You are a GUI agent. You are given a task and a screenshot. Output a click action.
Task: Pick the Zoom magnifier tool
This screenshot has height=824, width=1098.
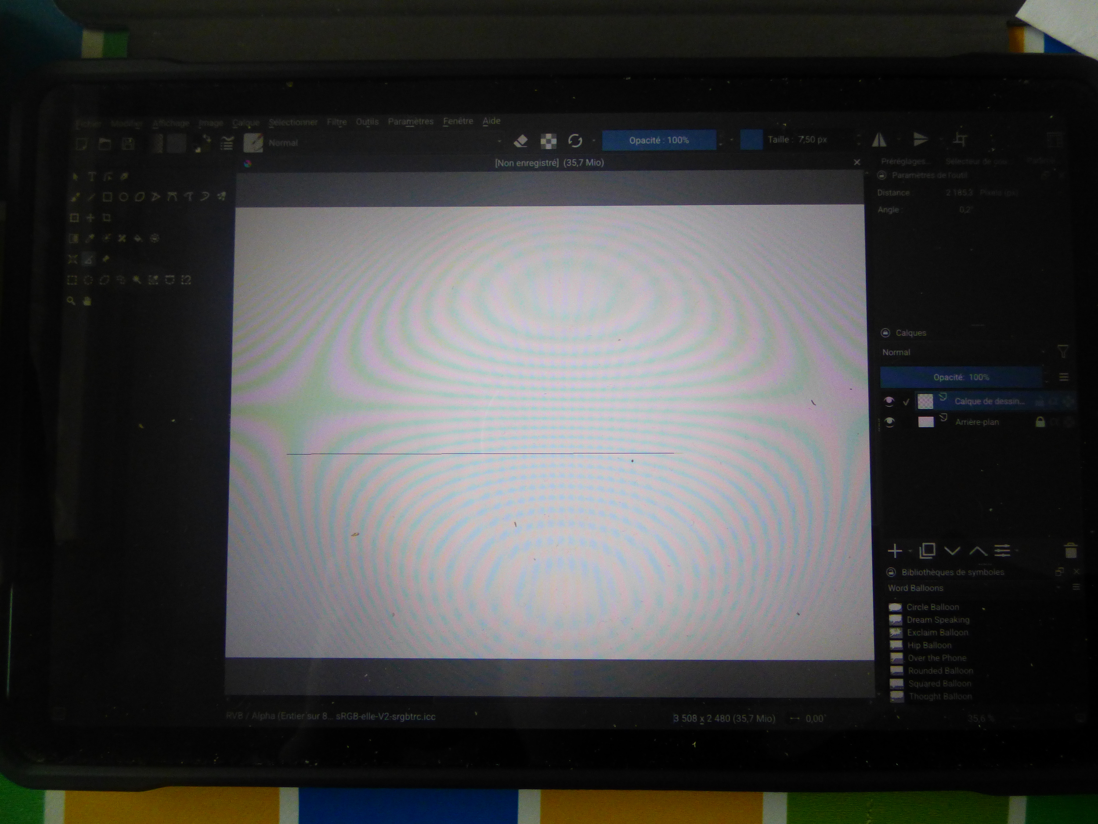pos(71,301)
